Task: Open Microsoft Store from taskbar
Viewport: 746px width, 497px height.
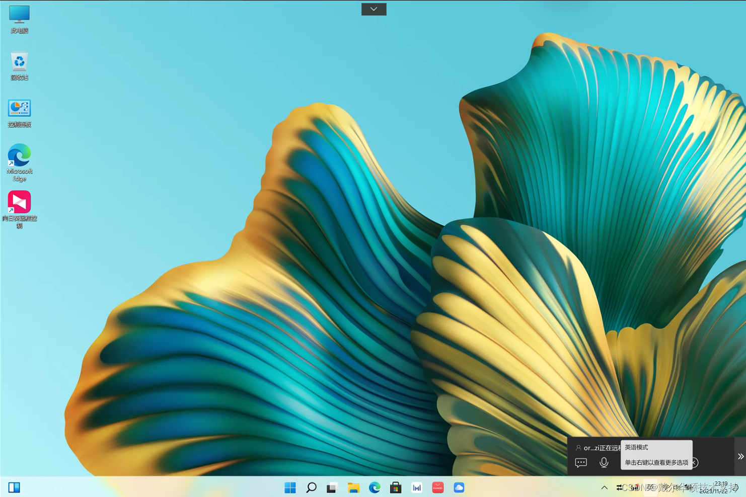Action: (x=396, y=487)
